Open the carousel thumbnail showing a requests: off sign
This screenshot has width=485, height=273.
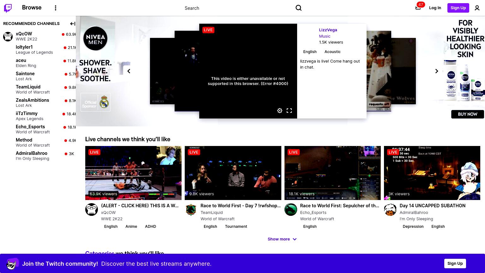[x=379, y=71]
